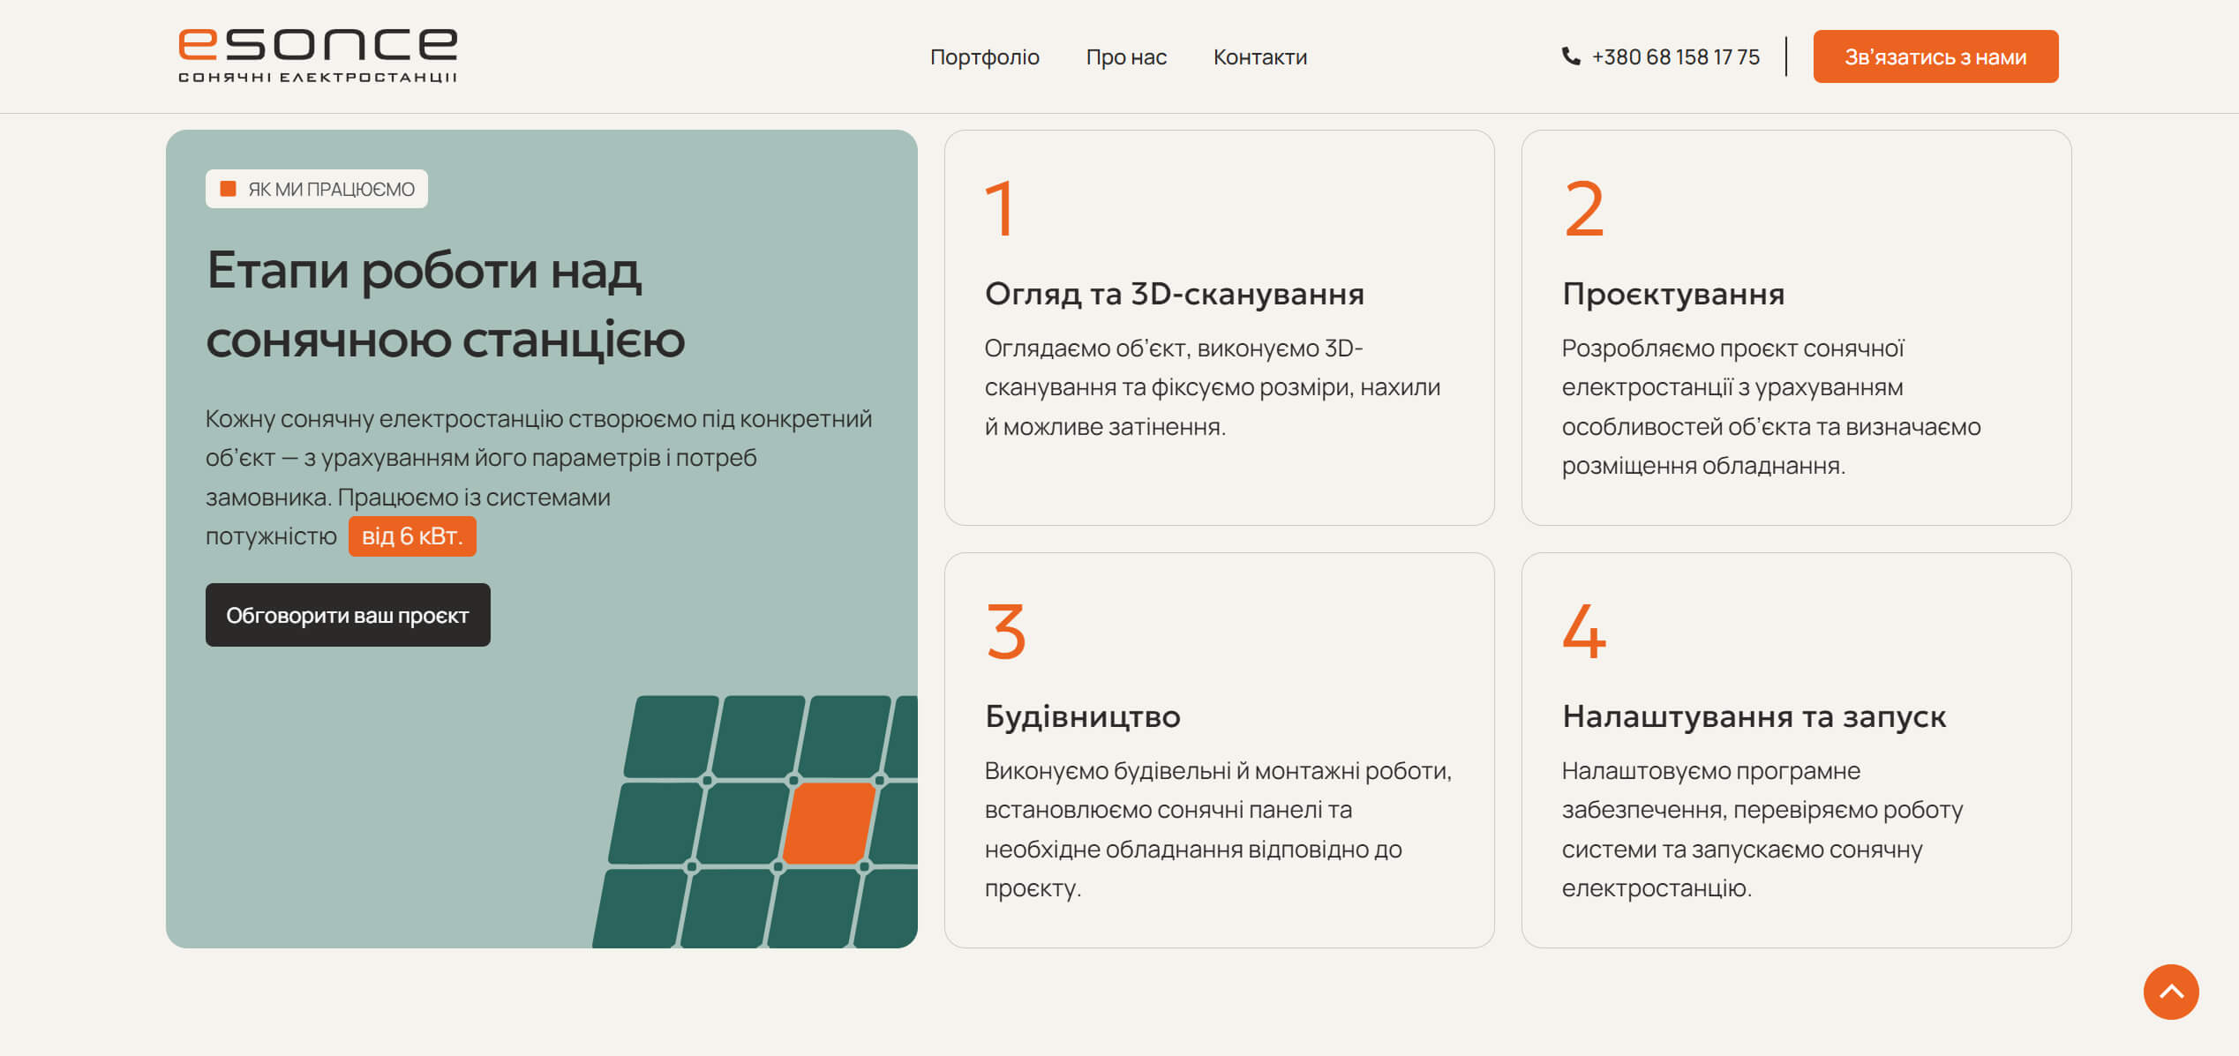Select the Огляд та 3D-сканування title
This screenshot has width=2239, height=1056.
(x=1175, y=294)
